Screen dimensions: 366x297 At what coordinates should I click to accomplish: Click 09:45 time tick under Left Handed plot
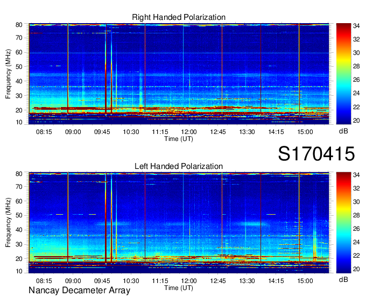tap(102, 281)
